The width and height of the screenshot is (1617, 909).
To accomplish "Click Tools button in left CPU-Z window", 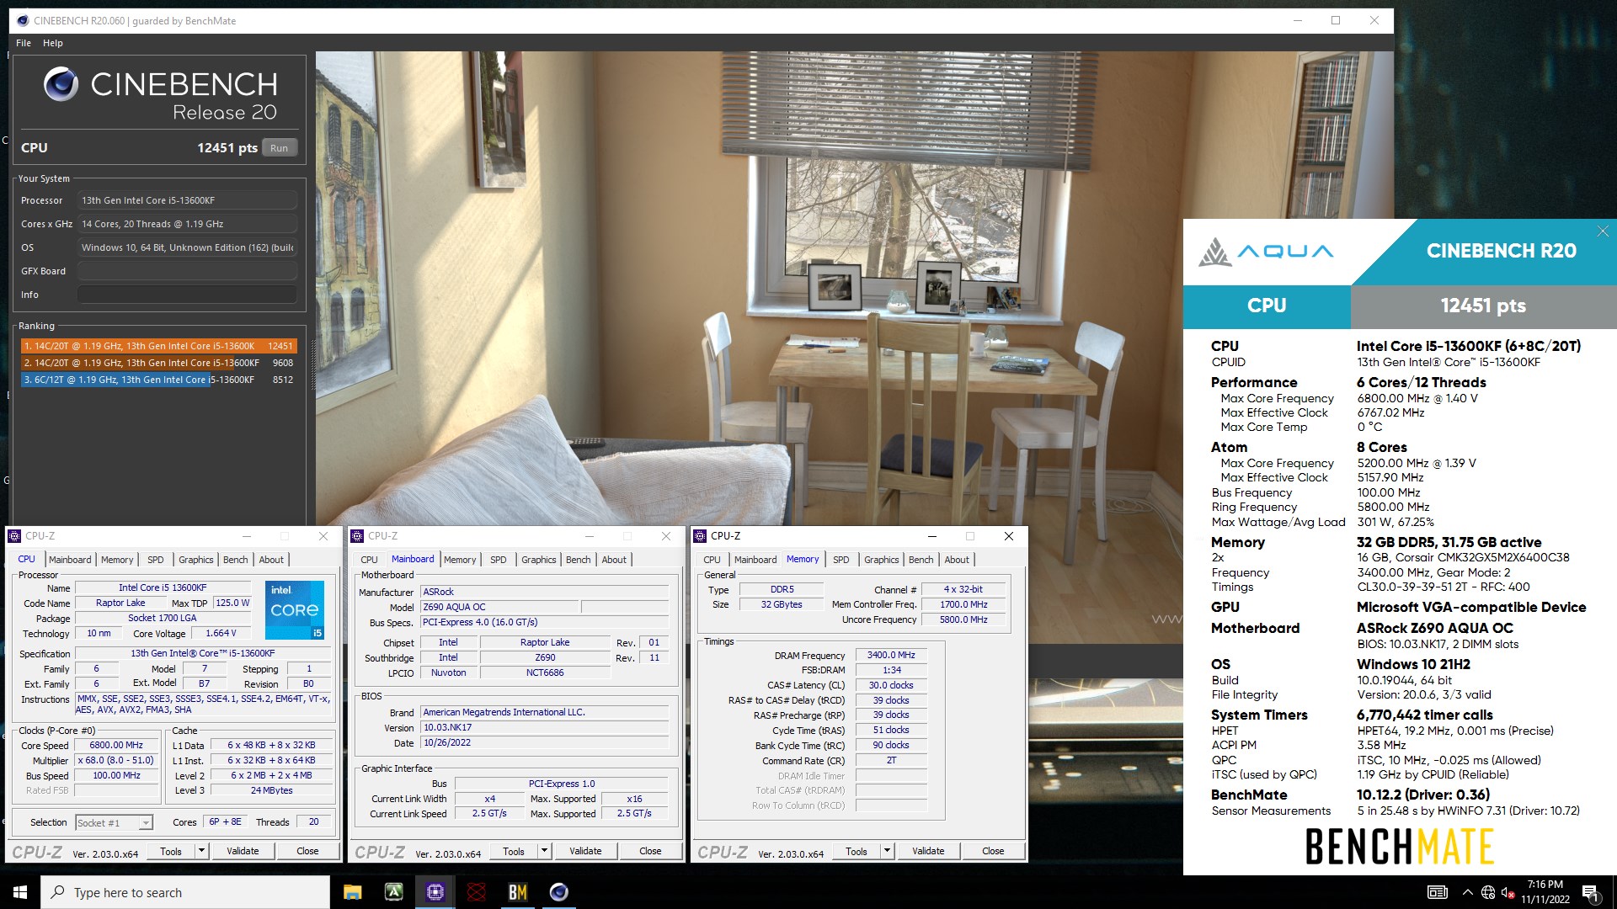I will click(171, 851).
